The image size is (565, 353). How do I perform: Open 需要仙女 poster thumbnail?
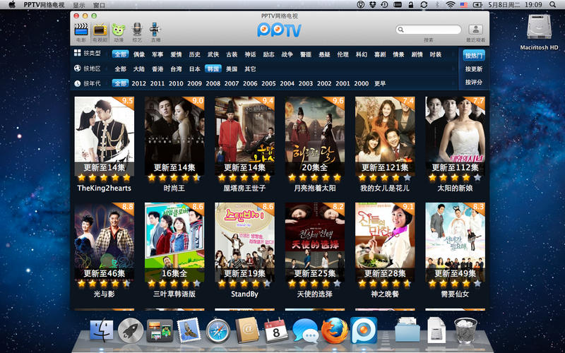(x=455, y=241)
